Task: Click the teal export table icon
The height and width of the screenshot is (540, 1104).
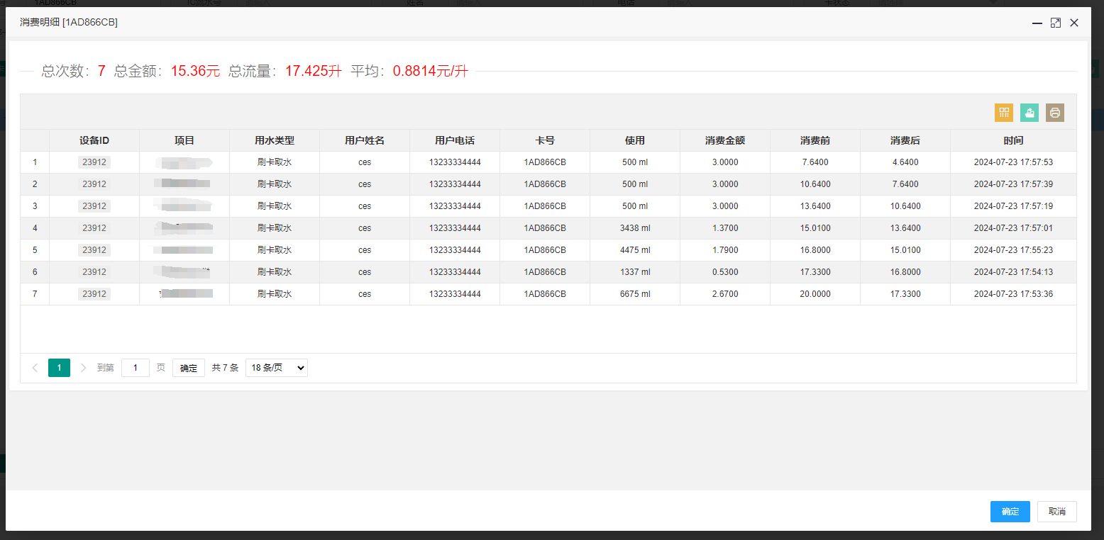Action: 1030,113
